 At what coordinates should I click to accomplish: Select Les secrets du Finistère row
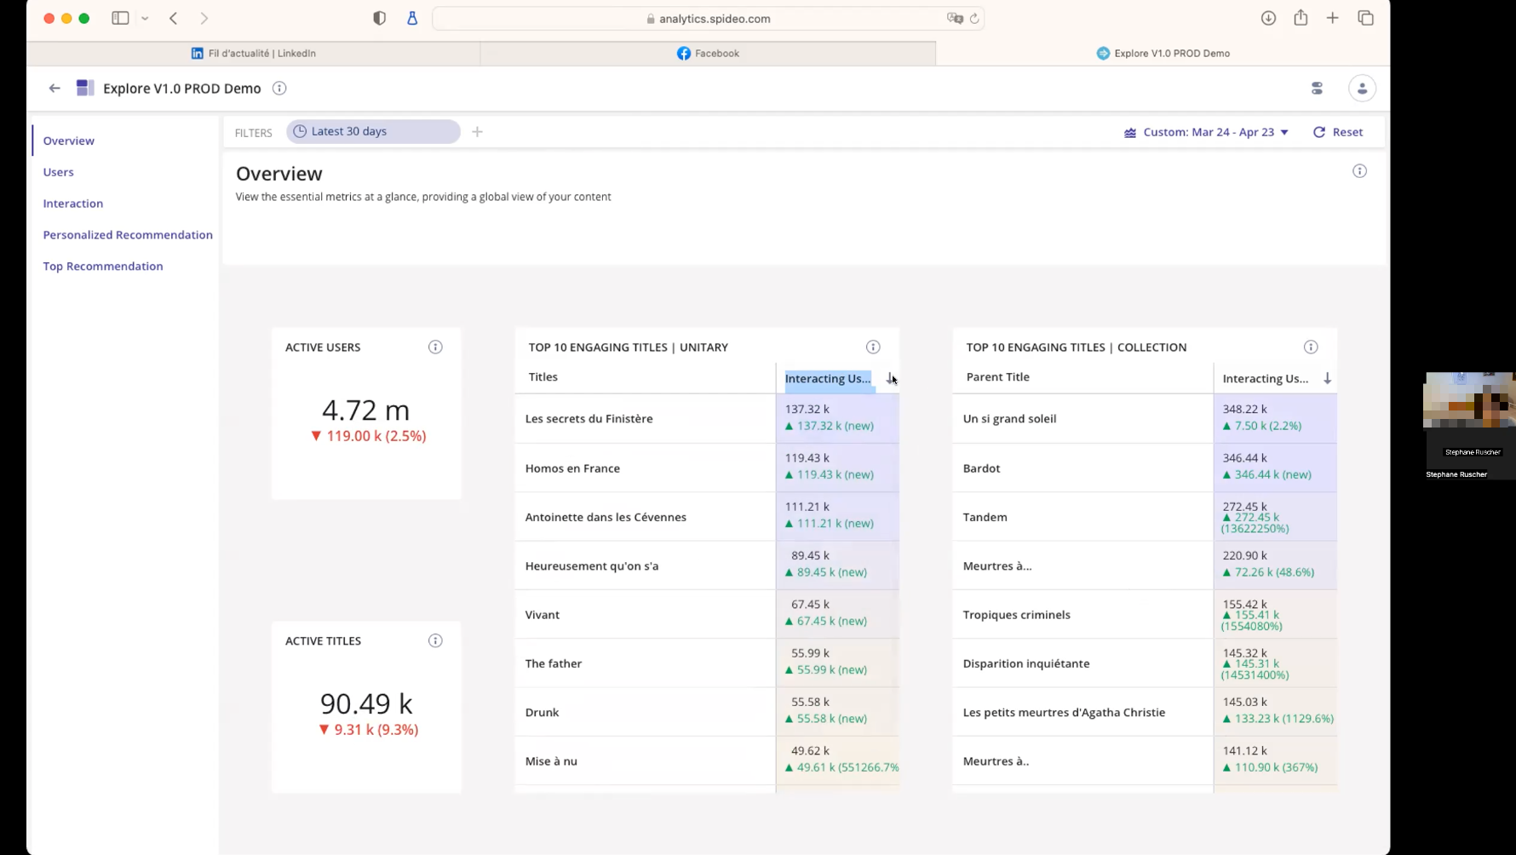coord(707,418)
